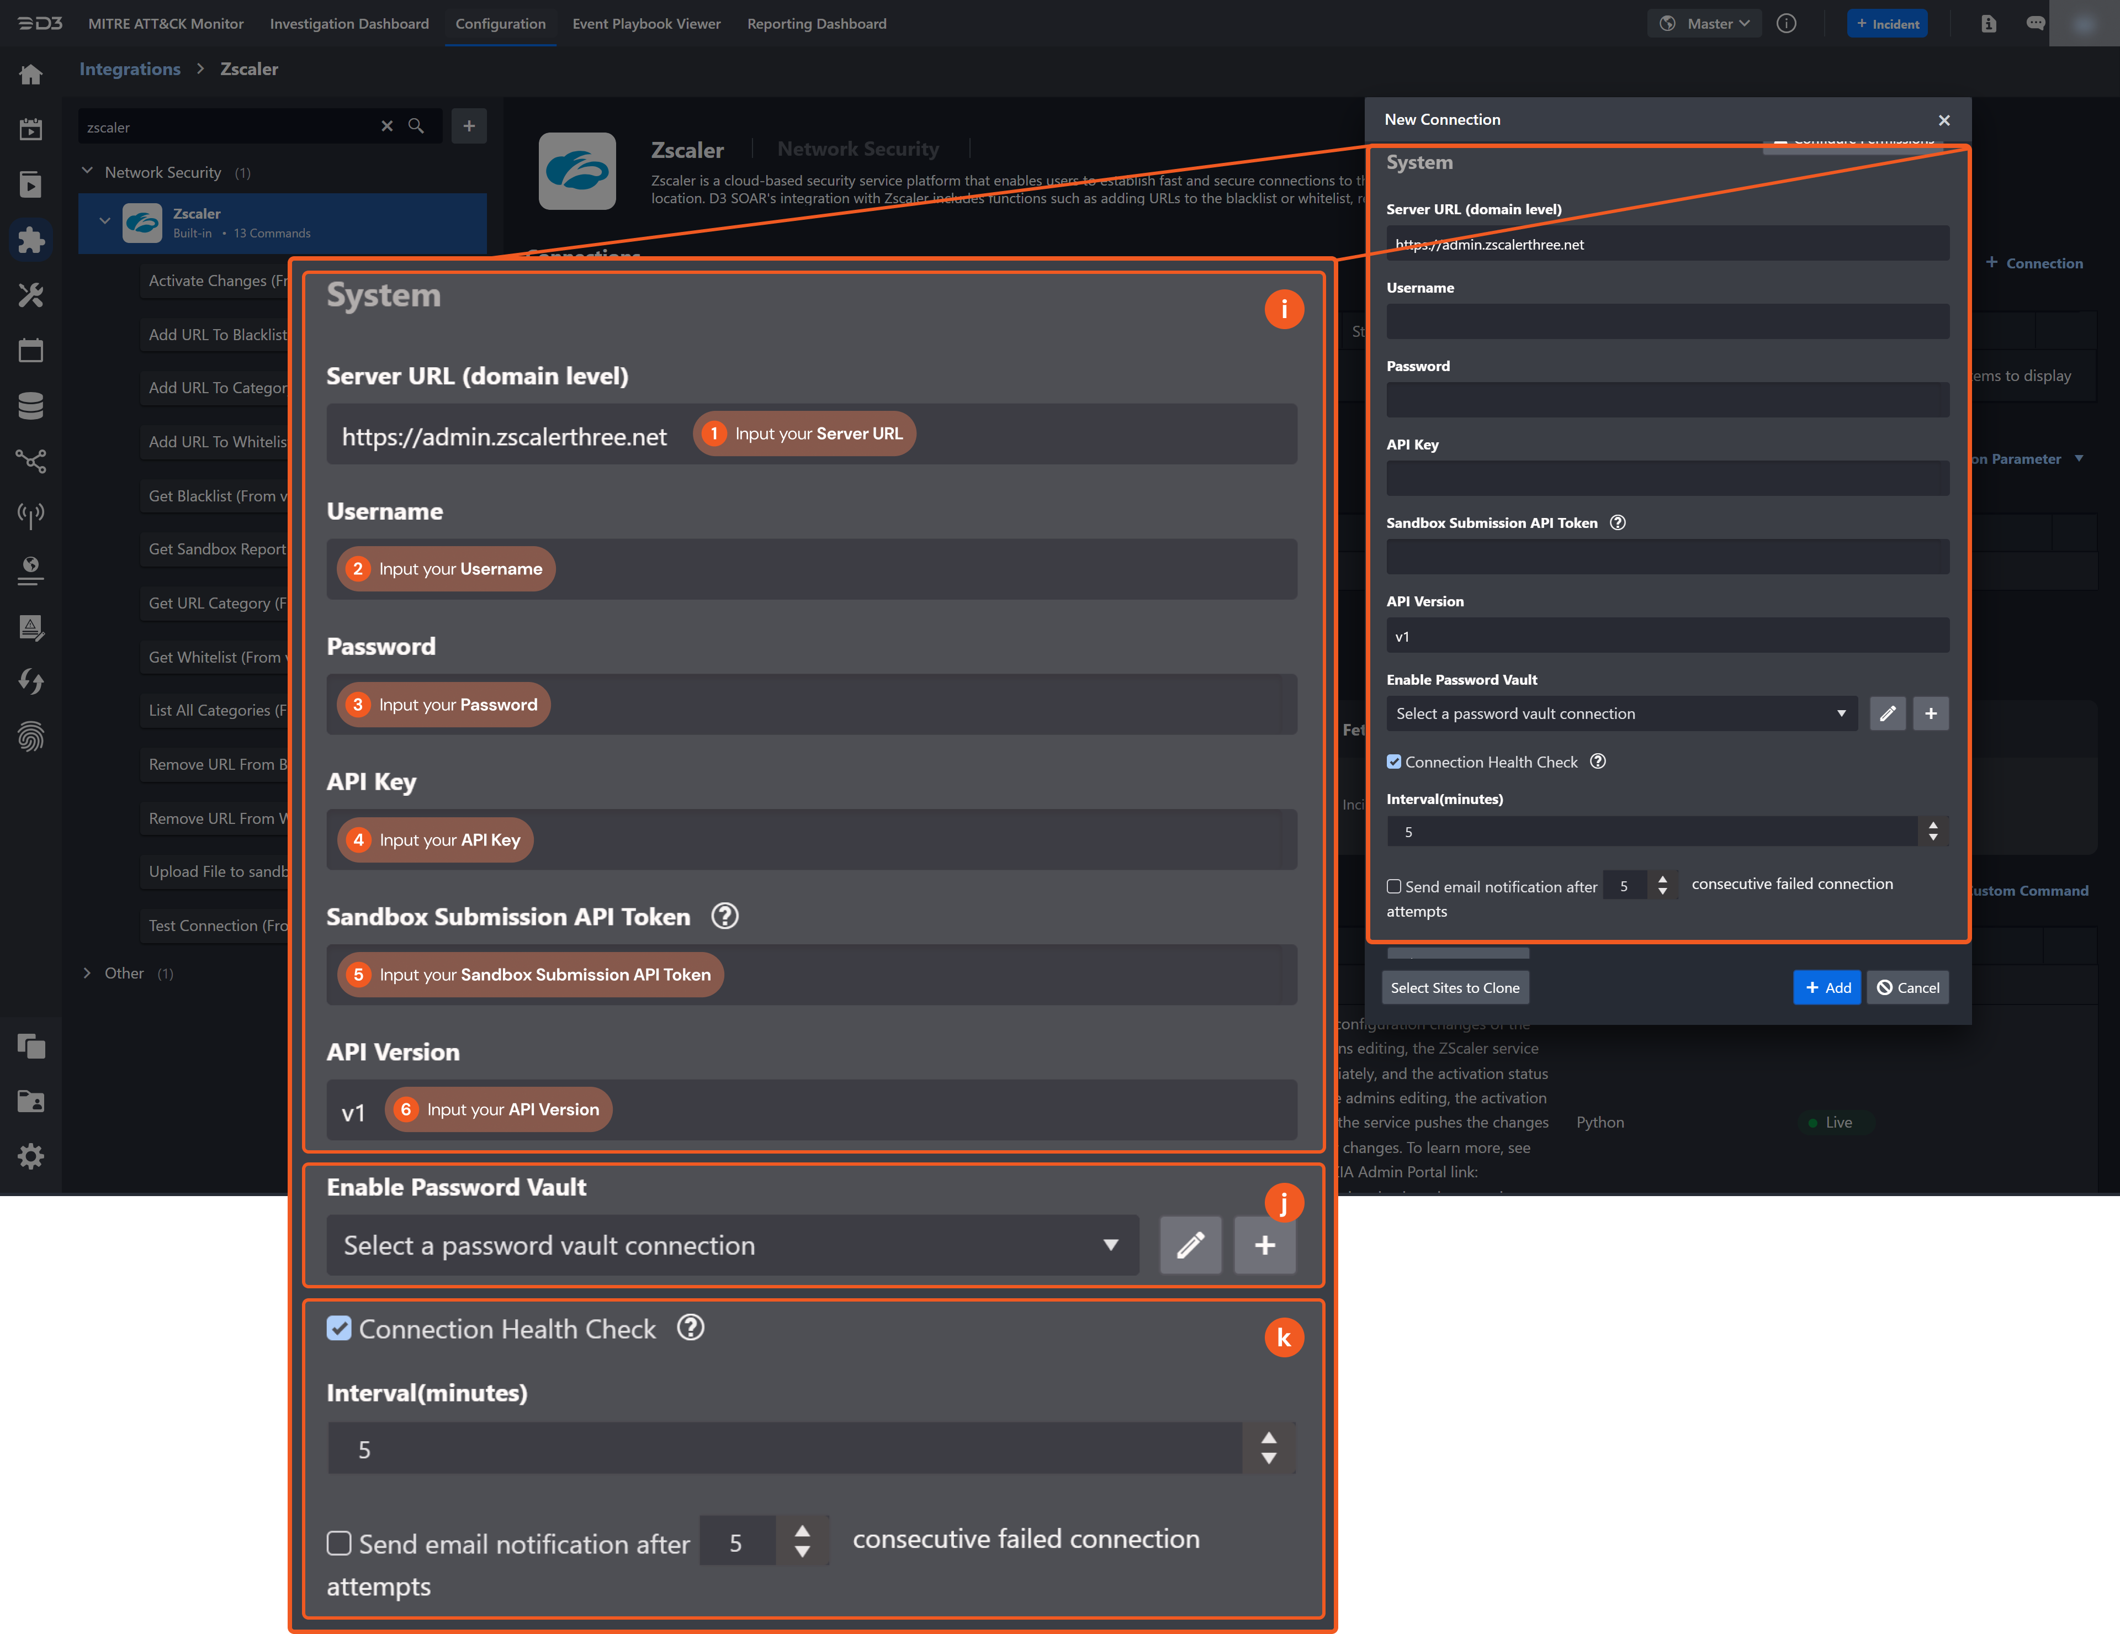2120x1634 pixels.
Task: Open the integrations puzzle-piece icon
Action: pyautogui.click(x=31, y=240)
